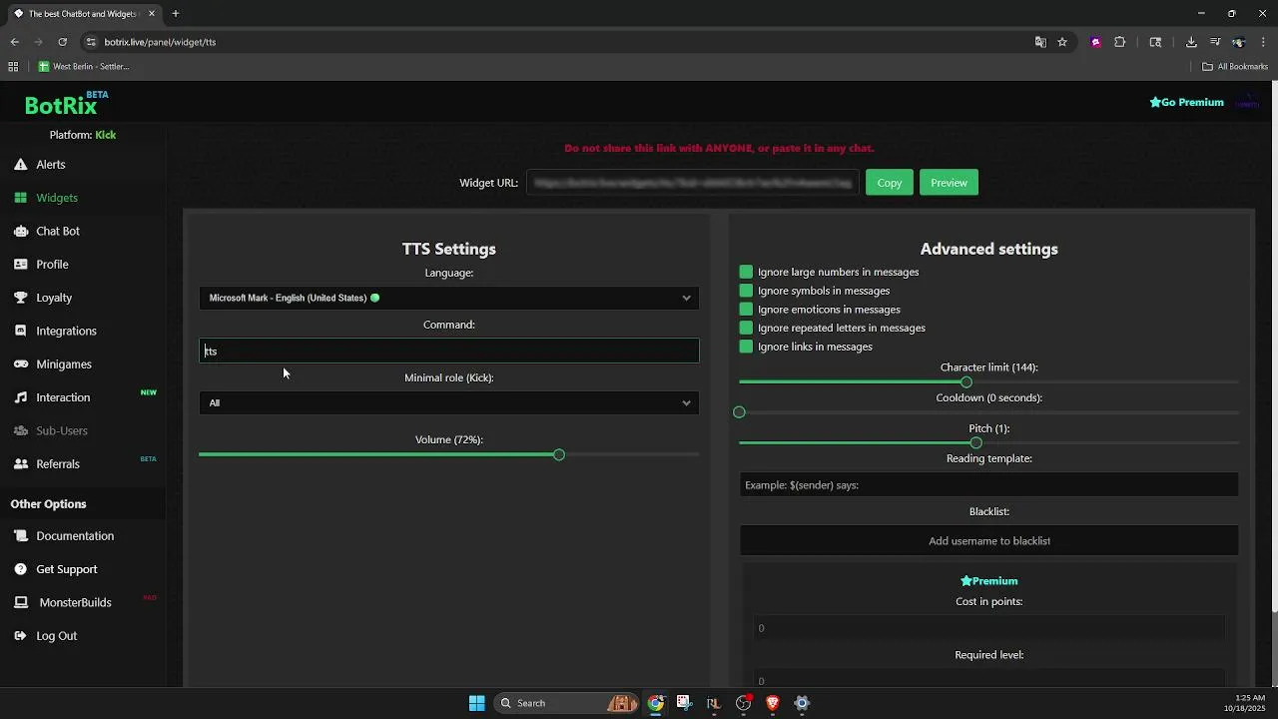Open Alerts in the sidebar

point(51,165)
